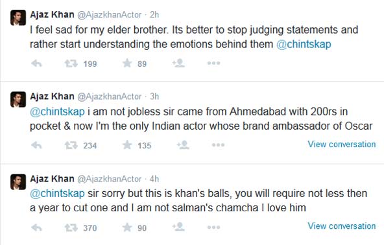Viewport: 384px width, 245px height.
Task: Favorite the tweet with 89 stars
Action: [127, 63]
